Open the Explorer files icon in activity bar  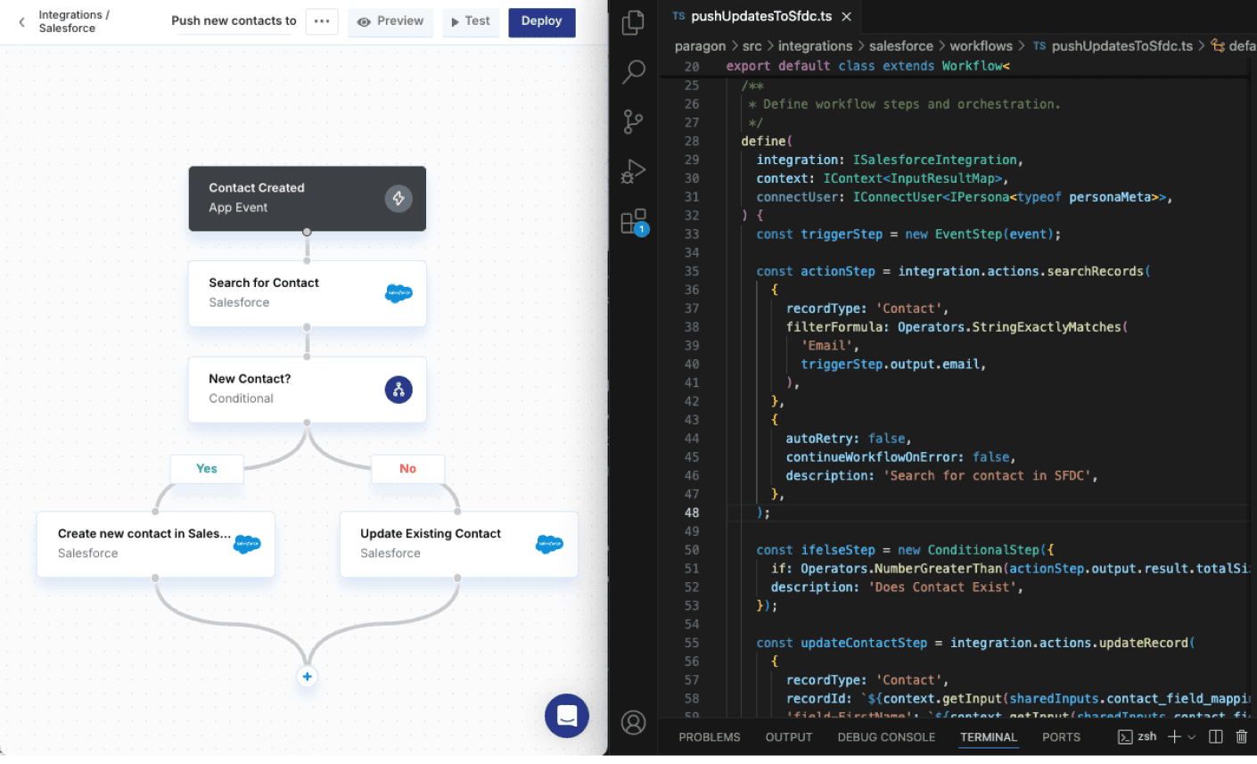coord(633,22)
